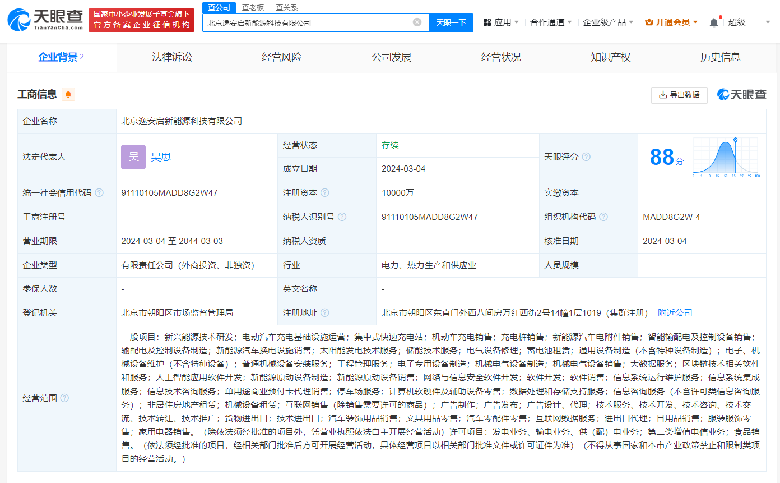Click help icon next to 统一社会信用代码
780x483 pixels.
point(99,193)
